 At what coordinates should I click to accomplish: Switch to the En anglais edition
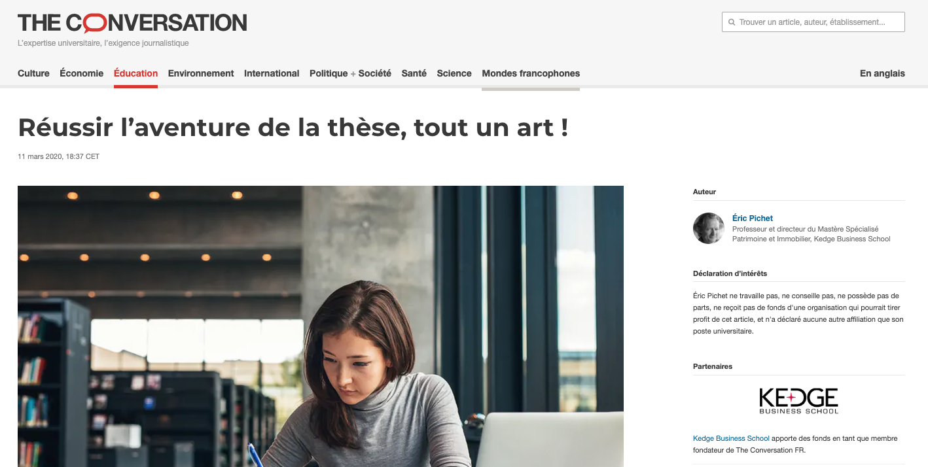[882, 73]
